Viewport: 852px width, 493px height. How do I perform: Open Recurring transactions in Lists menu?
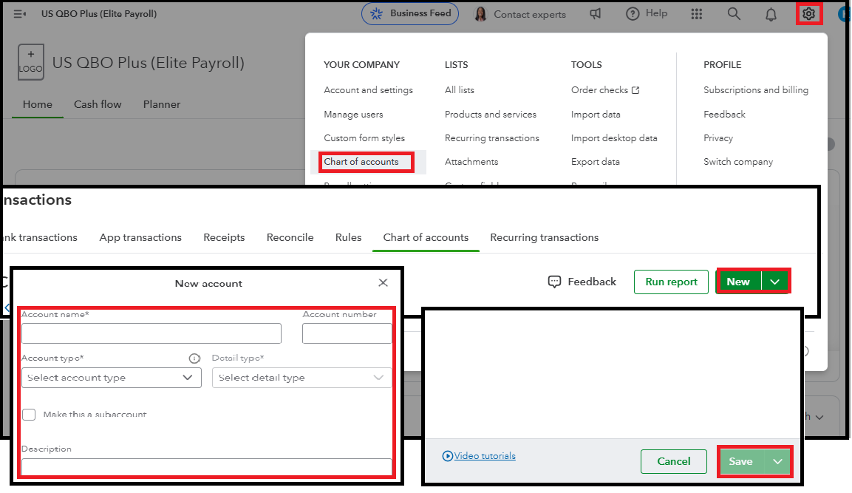491,138
